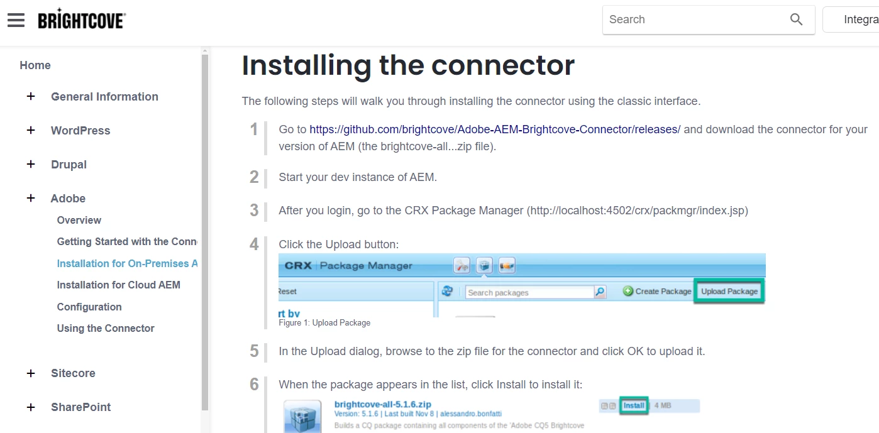Click the Installing the connector heading
The height and width of the screenshot is (433, 879).
(x=408, y=65)
